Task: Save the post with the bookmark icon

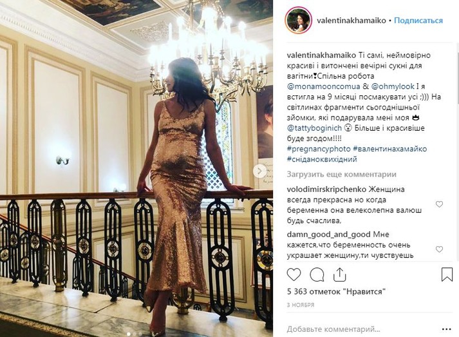Action: [x=447, y=274]
